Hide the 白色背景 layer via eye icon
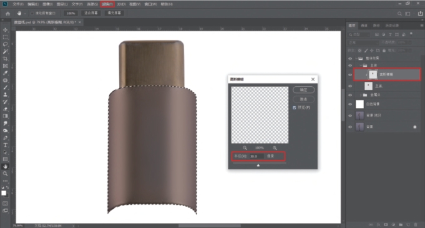Viewport: 425px width, 228px height. [x=350, y=104]
